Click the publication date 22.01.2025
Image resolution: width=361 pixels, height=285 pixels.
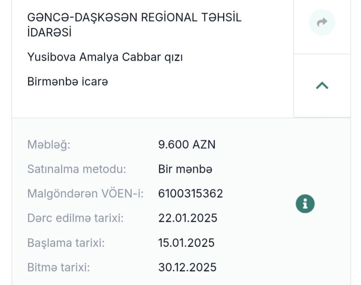click(188, 218)
